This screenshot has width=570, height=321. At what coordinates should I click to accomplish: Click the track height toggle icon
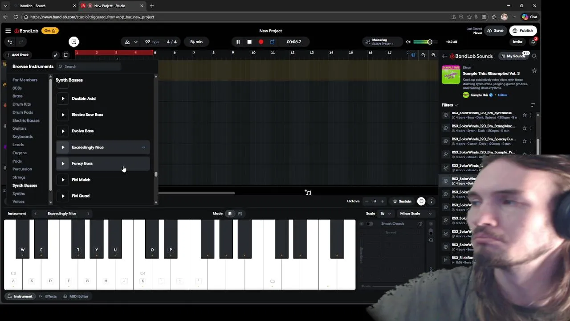pos(65,55)
